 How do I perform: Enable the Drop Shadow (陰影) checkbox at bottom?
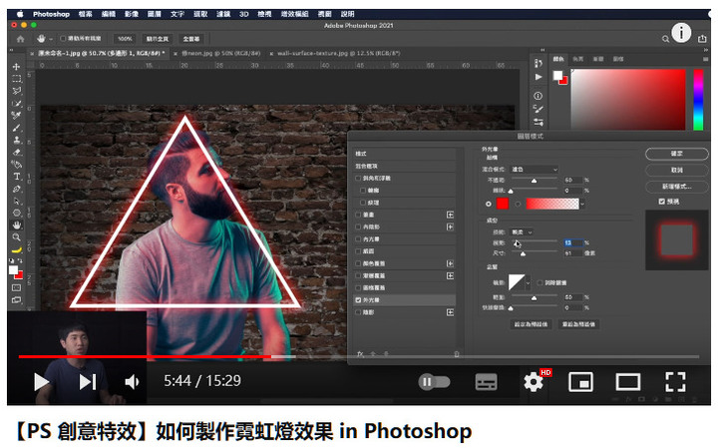358,312
